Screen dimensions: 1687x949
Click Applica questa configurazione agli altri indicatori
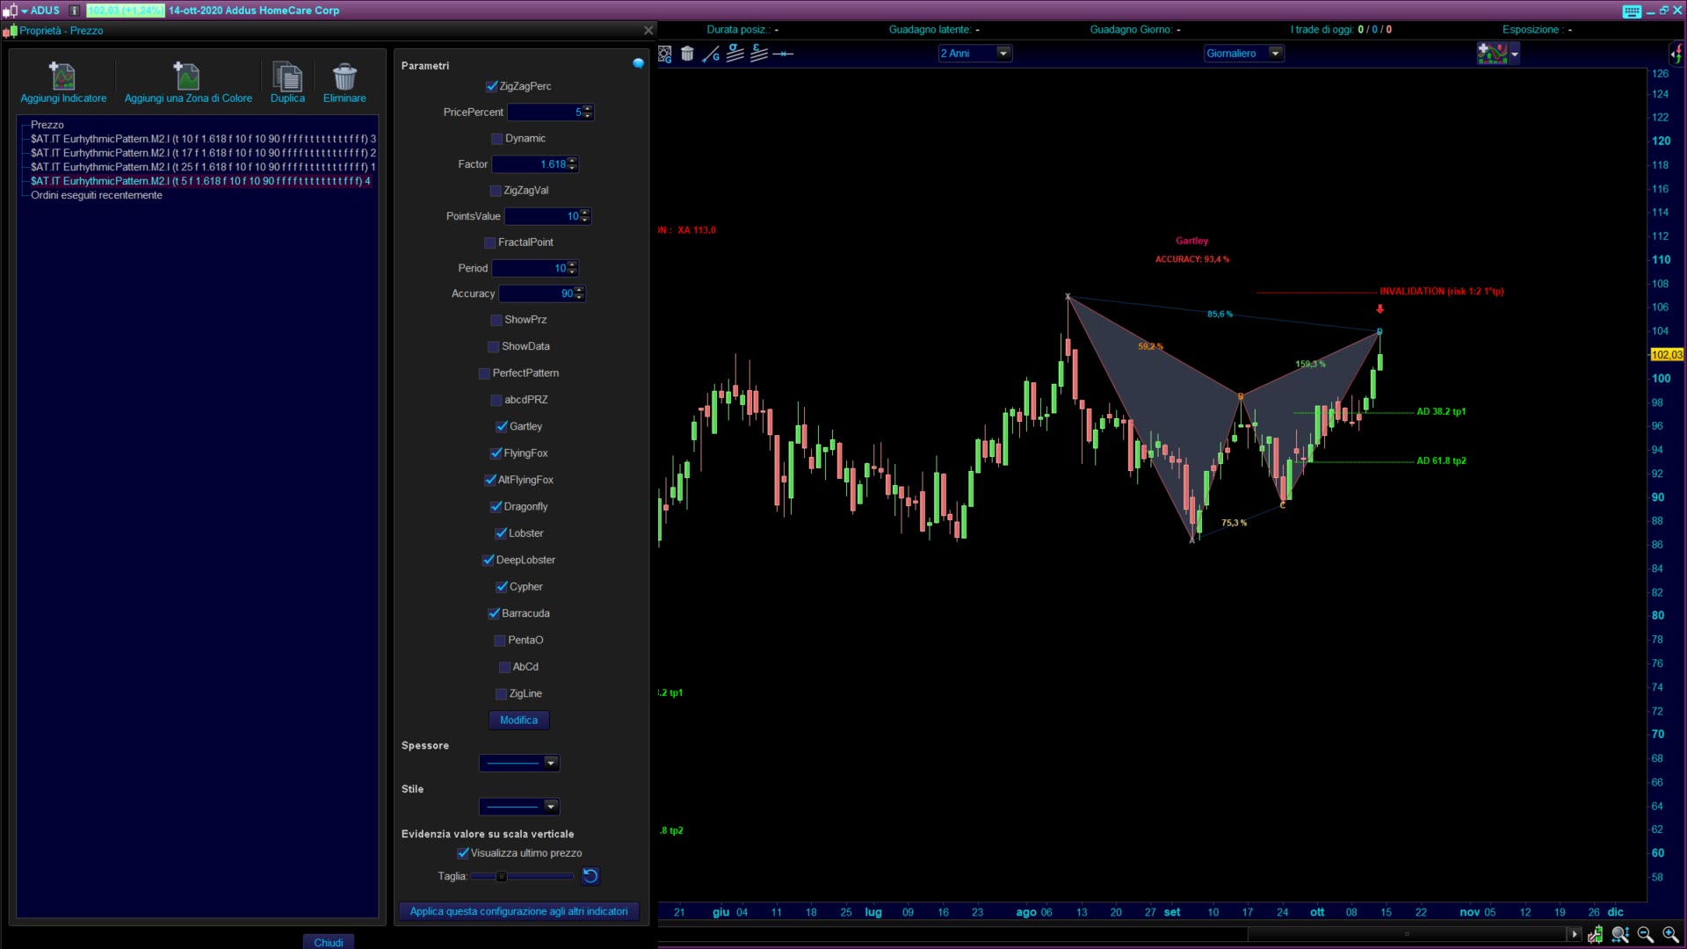[518, 911]
